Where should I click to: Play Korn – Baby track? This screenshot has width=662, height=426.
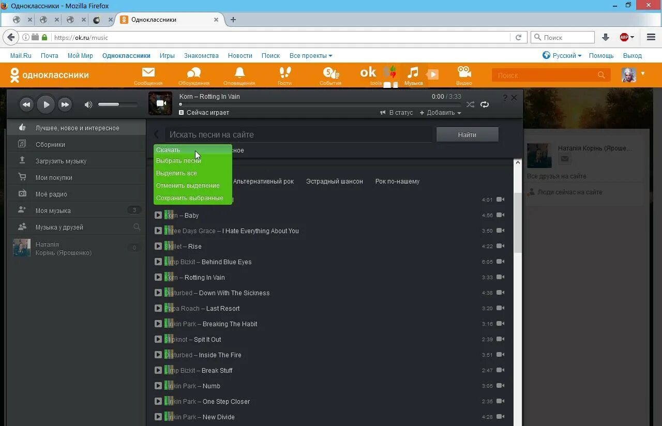coord(158,215)
